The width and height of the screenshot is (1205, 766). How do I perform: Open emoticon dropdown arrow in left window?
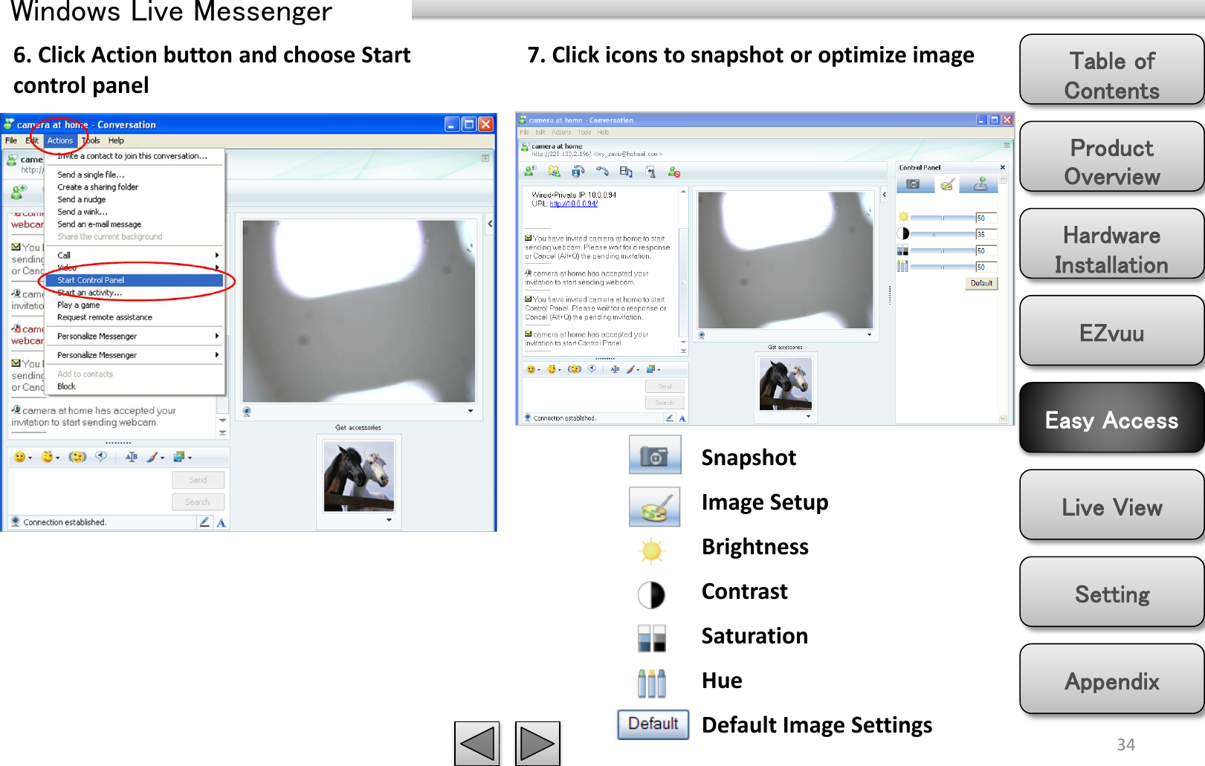click(x=30, y=458)
